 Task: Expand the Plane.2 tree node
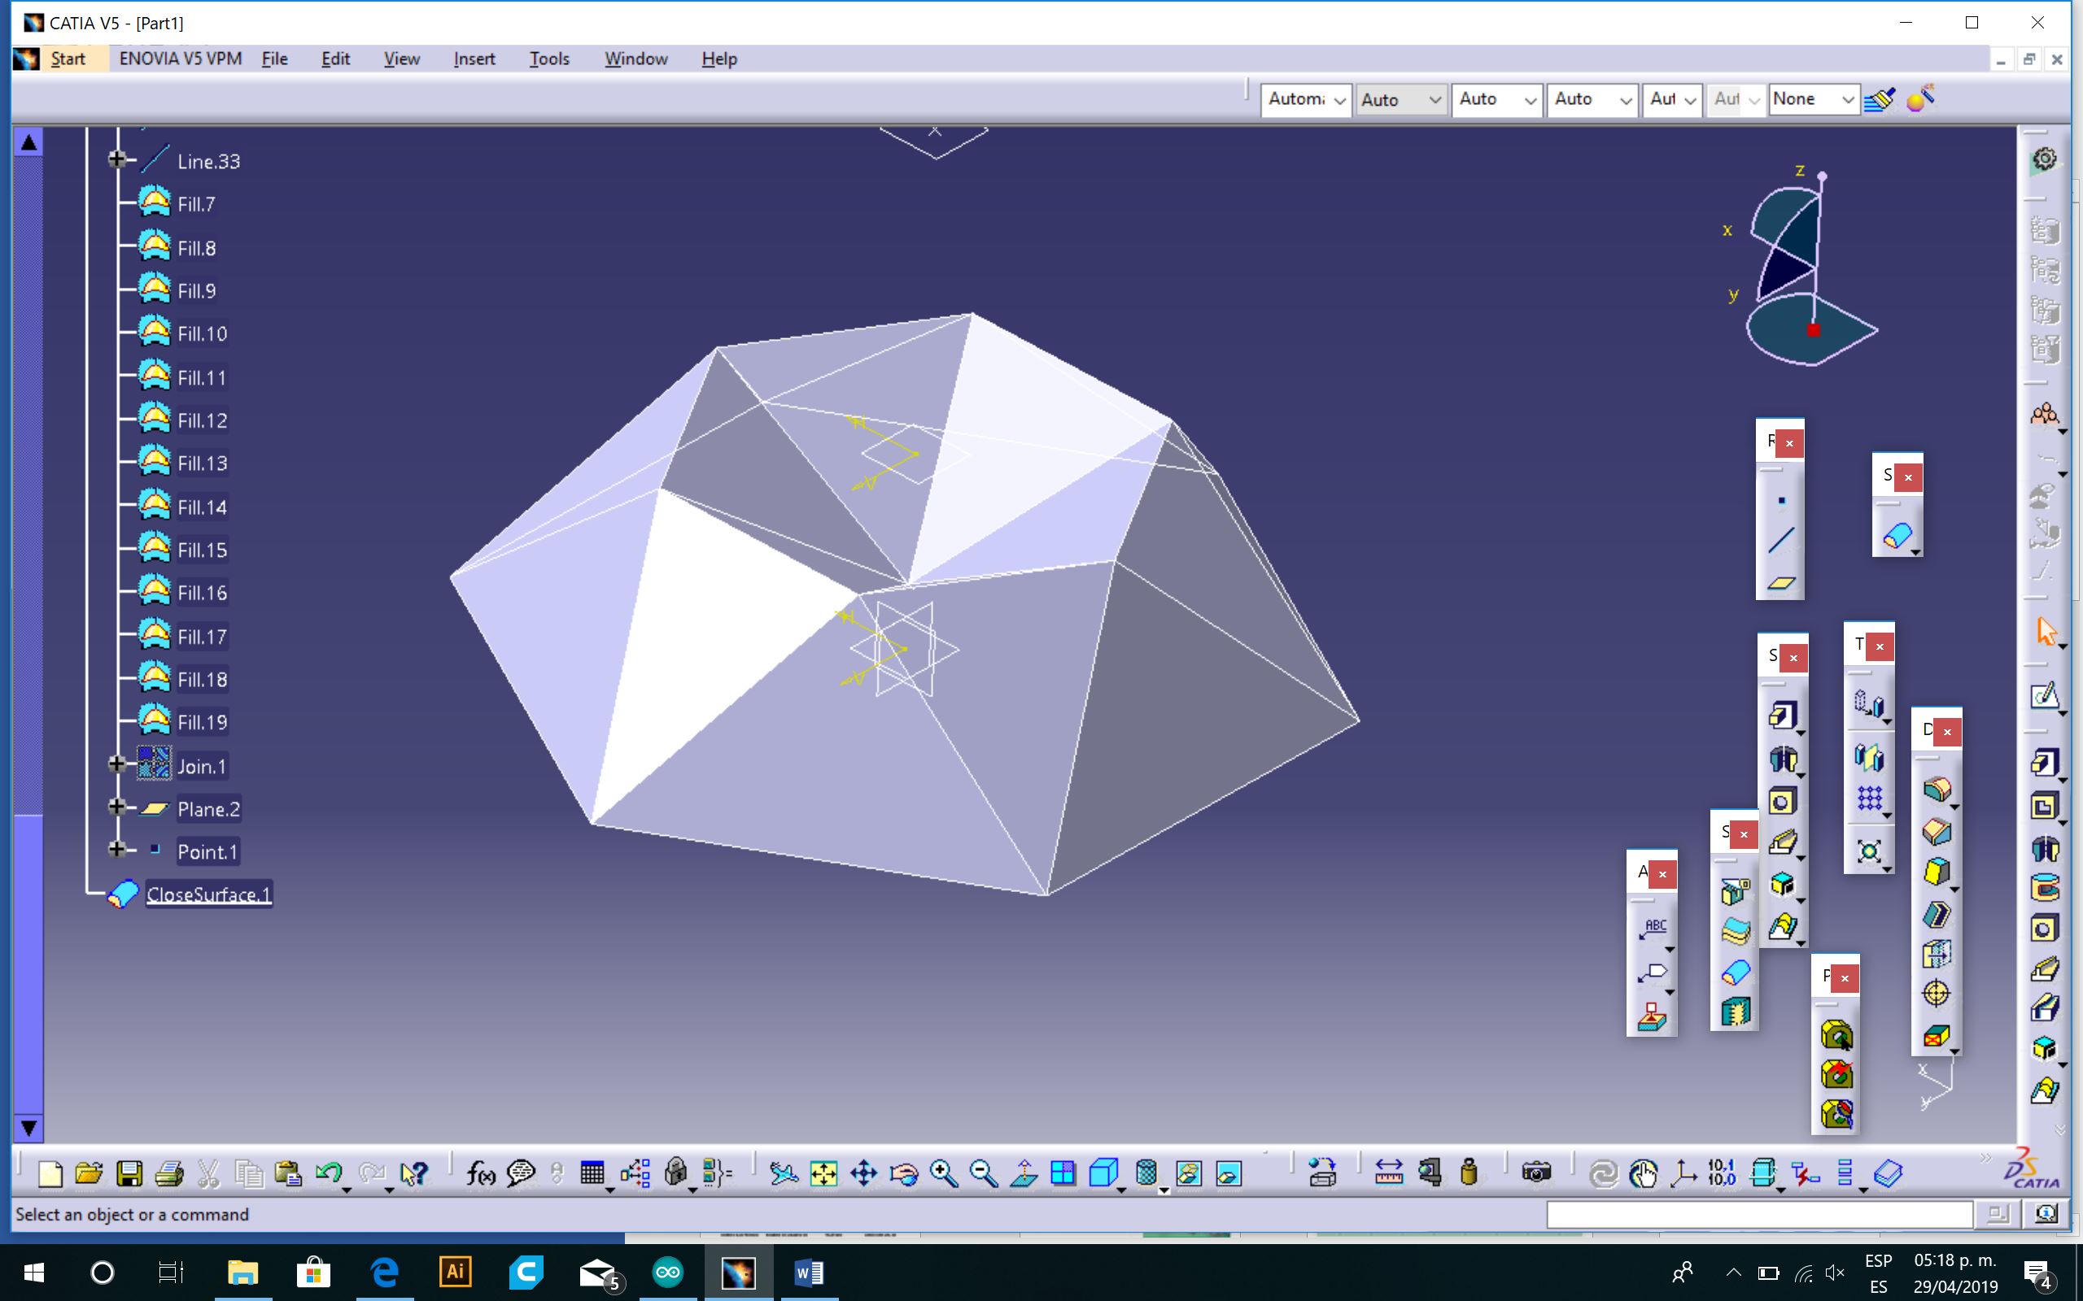pyautogui.click(x=117, y=807)
